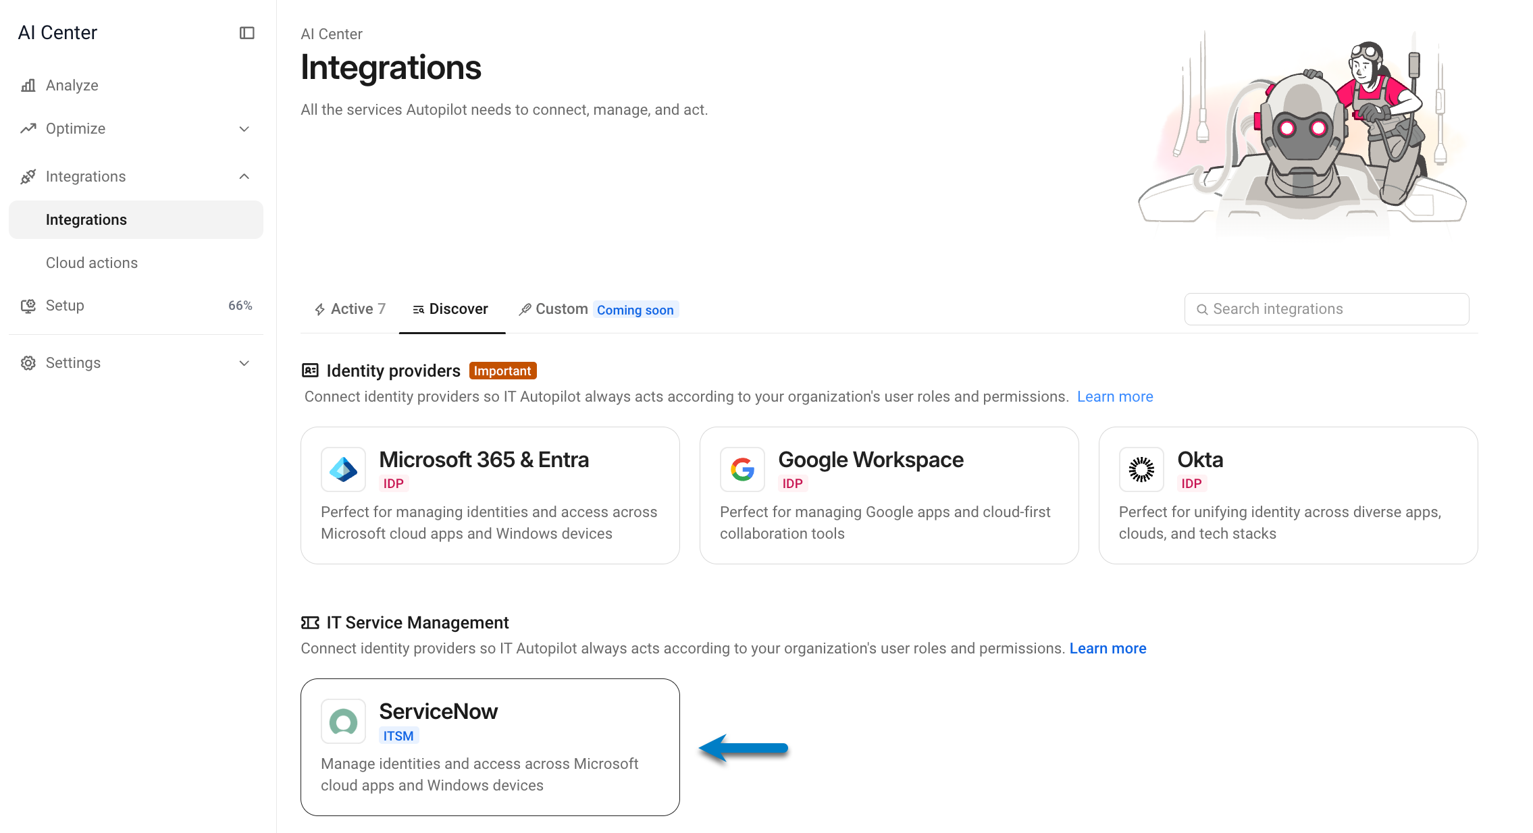Image resolution: width=1533 pixels, height=833 pixels.
Task: Click the Optimize trend arrow icon
Action: (x=28, y=128)
